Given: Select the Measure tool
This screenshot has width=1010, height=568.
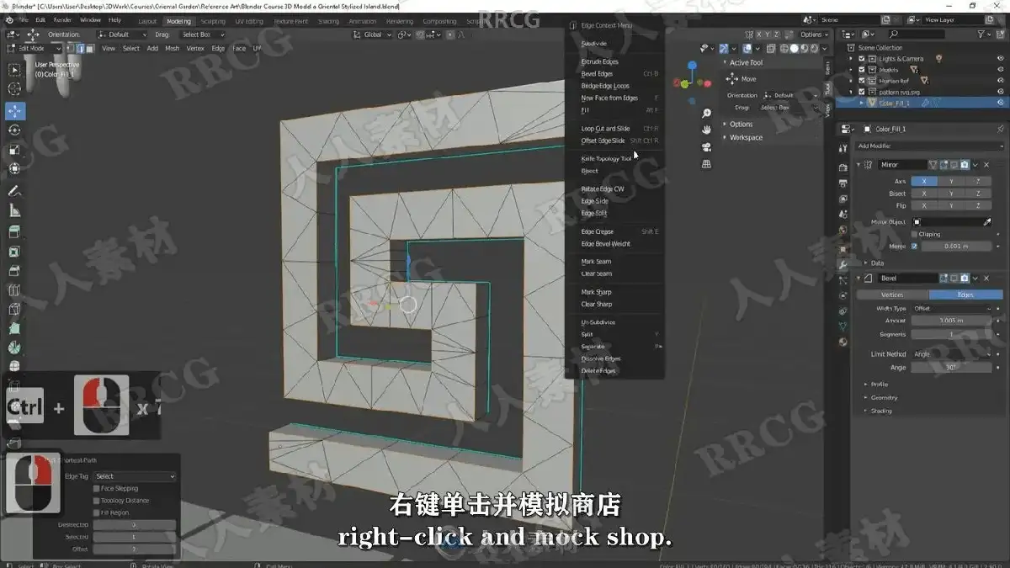Looking at the screenshot, I should pos(15,211).
